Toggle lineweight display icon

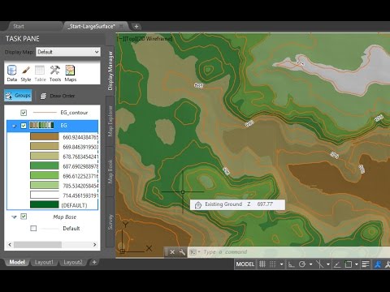click(x=366, y=264)
